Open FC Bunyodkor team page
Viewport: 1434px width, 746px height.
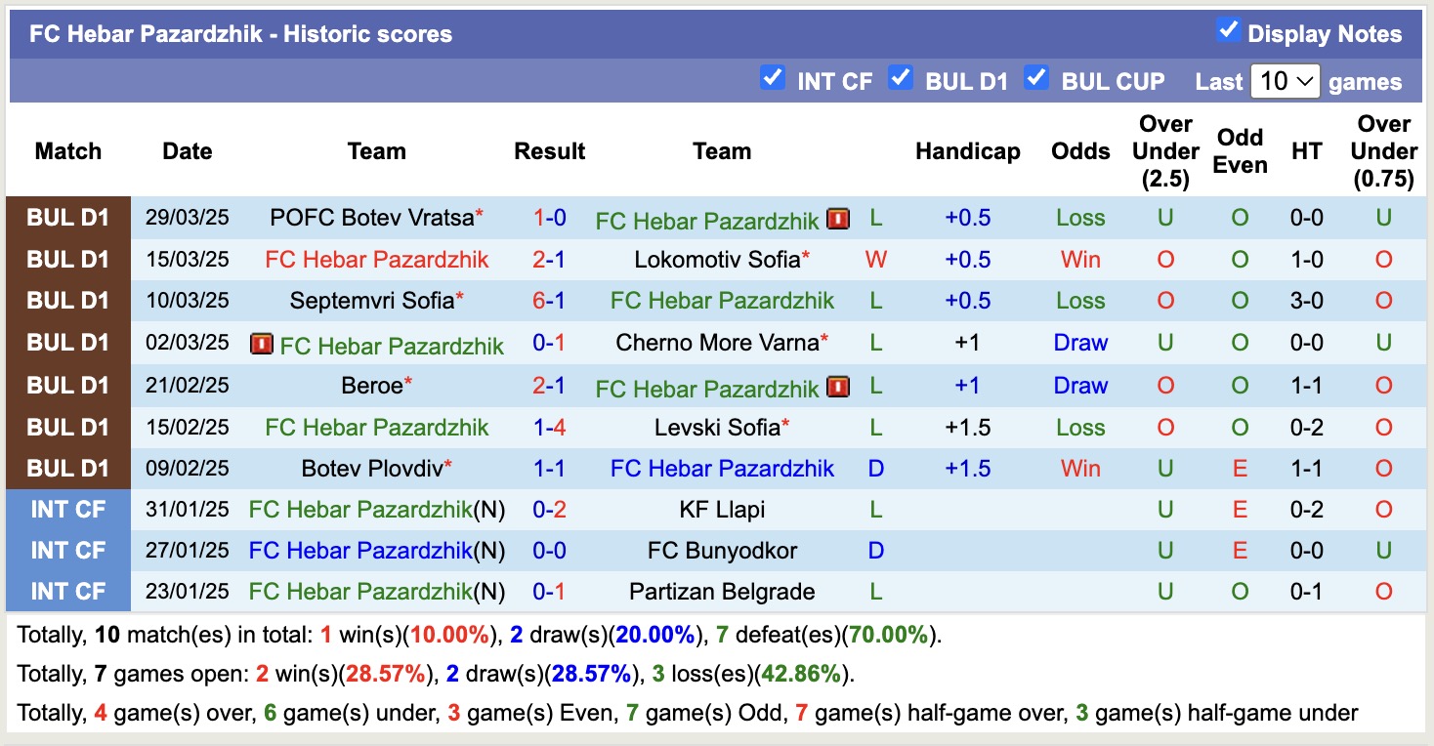coord(722,551)
